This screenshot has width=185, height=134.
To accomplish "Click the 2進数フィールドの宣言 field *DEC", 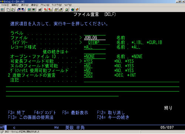I will click(x=88, y=75).
